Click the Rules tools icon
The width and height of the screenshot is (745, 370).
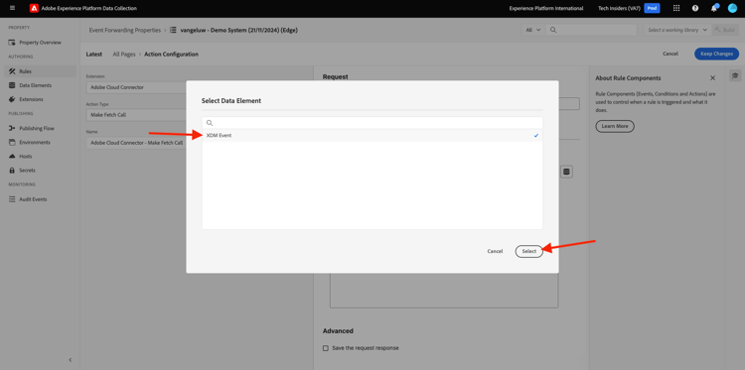pos(12,71)
